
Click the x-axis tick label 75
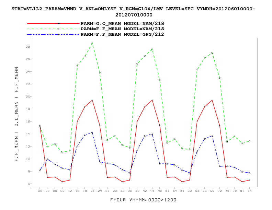(x=227, y=191)
